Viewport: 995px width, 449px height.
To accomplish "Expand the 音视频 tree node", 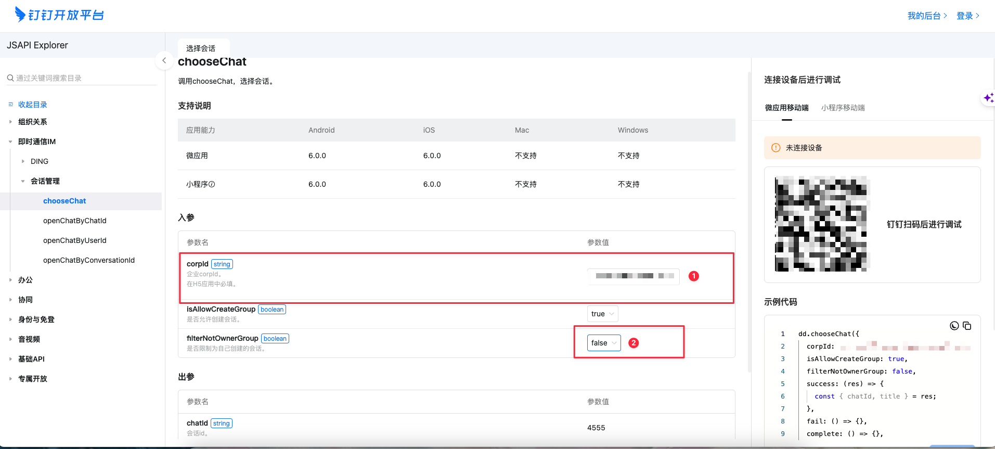I will (10, 339).
